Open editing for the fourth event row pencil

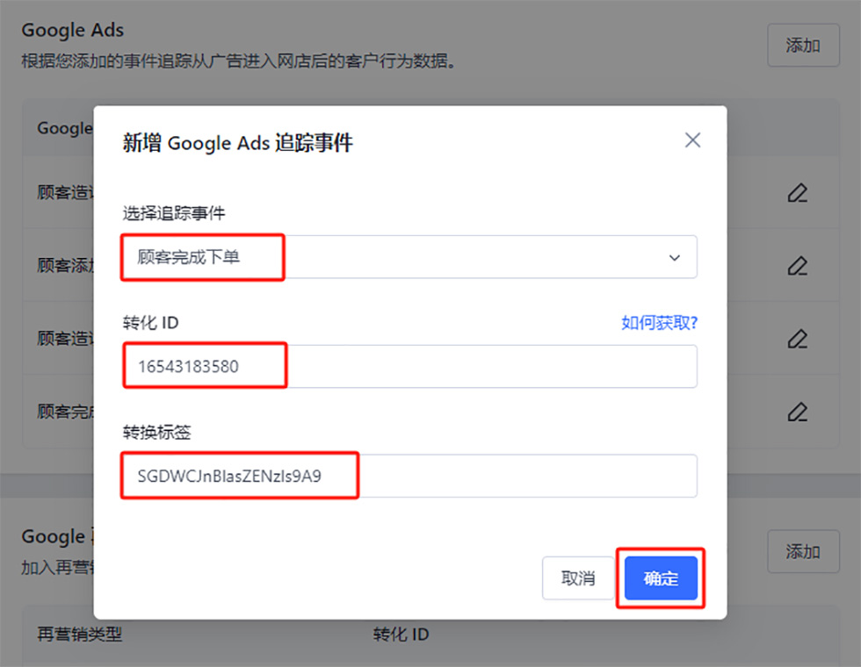click(x=797, y=411)
